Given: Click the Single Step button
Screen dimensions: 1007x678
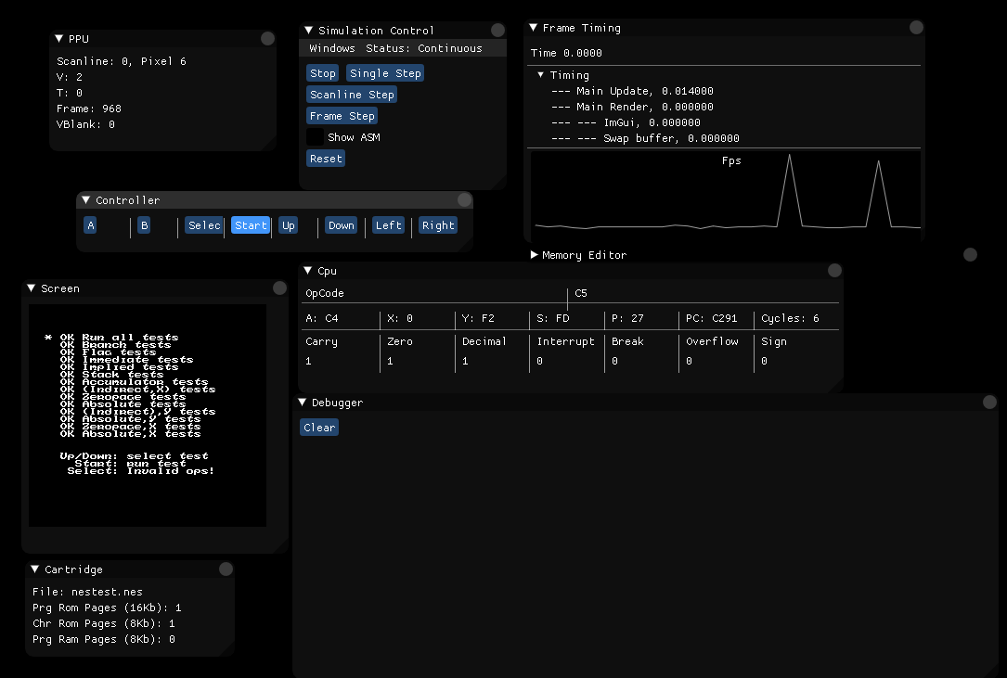Looking at the screenshot, I should [384, 72].
